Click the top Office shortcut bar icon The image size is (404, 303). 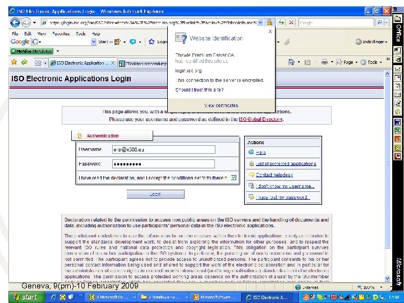point(398,19)
